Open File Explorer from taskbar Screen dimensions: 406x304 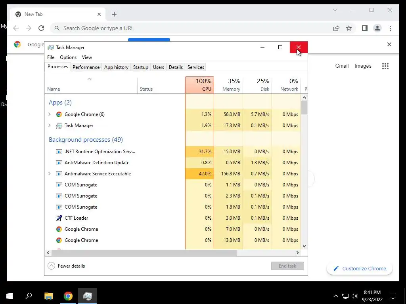point(48,296)
